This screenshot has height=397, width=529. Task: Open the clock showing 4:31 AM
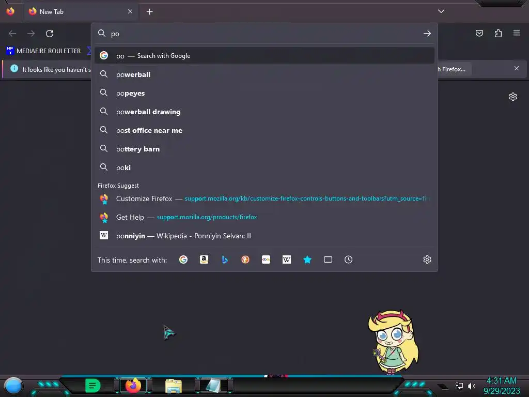tap(501, 386)
